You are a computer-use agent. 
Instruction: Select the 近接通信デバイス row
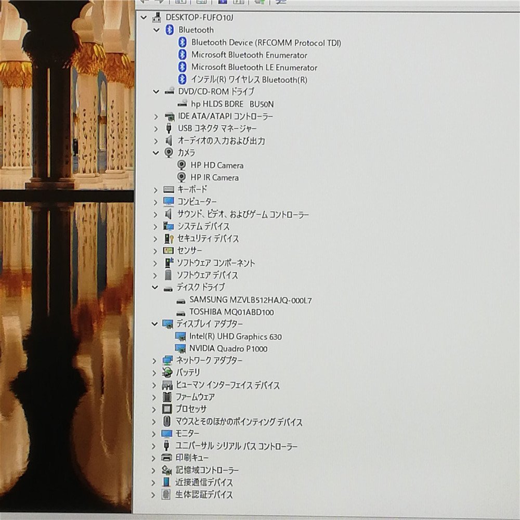(x=204, y=482)
